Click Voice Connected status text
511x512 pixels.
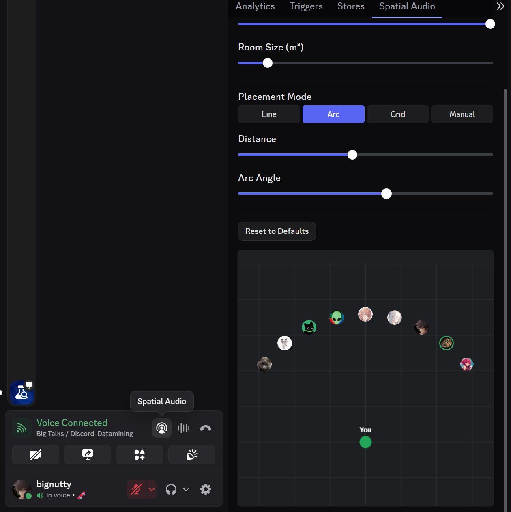click(x=72, y=423)
